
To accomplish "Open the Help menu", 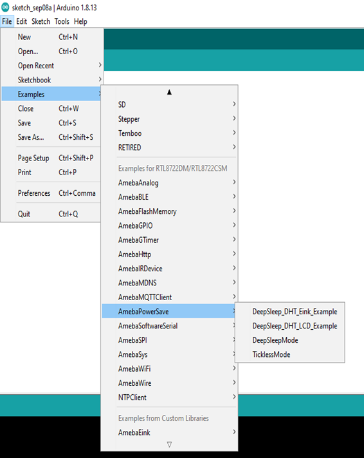I will [x=80, y=21].
